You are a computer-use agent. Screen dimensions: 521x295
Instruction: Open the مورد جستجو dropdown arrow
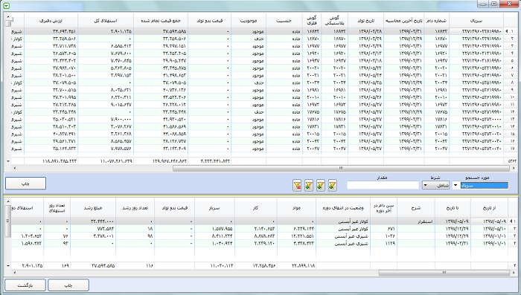point(456,186)
